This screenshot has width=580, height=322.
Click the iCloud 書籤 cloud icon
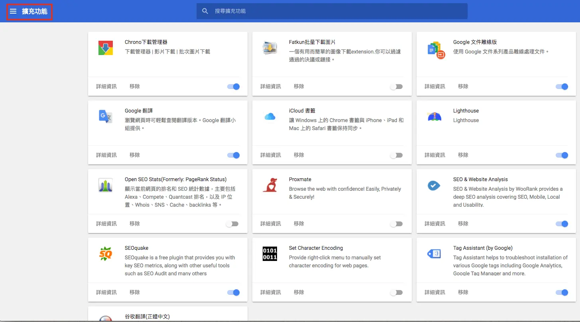(270, 117)
